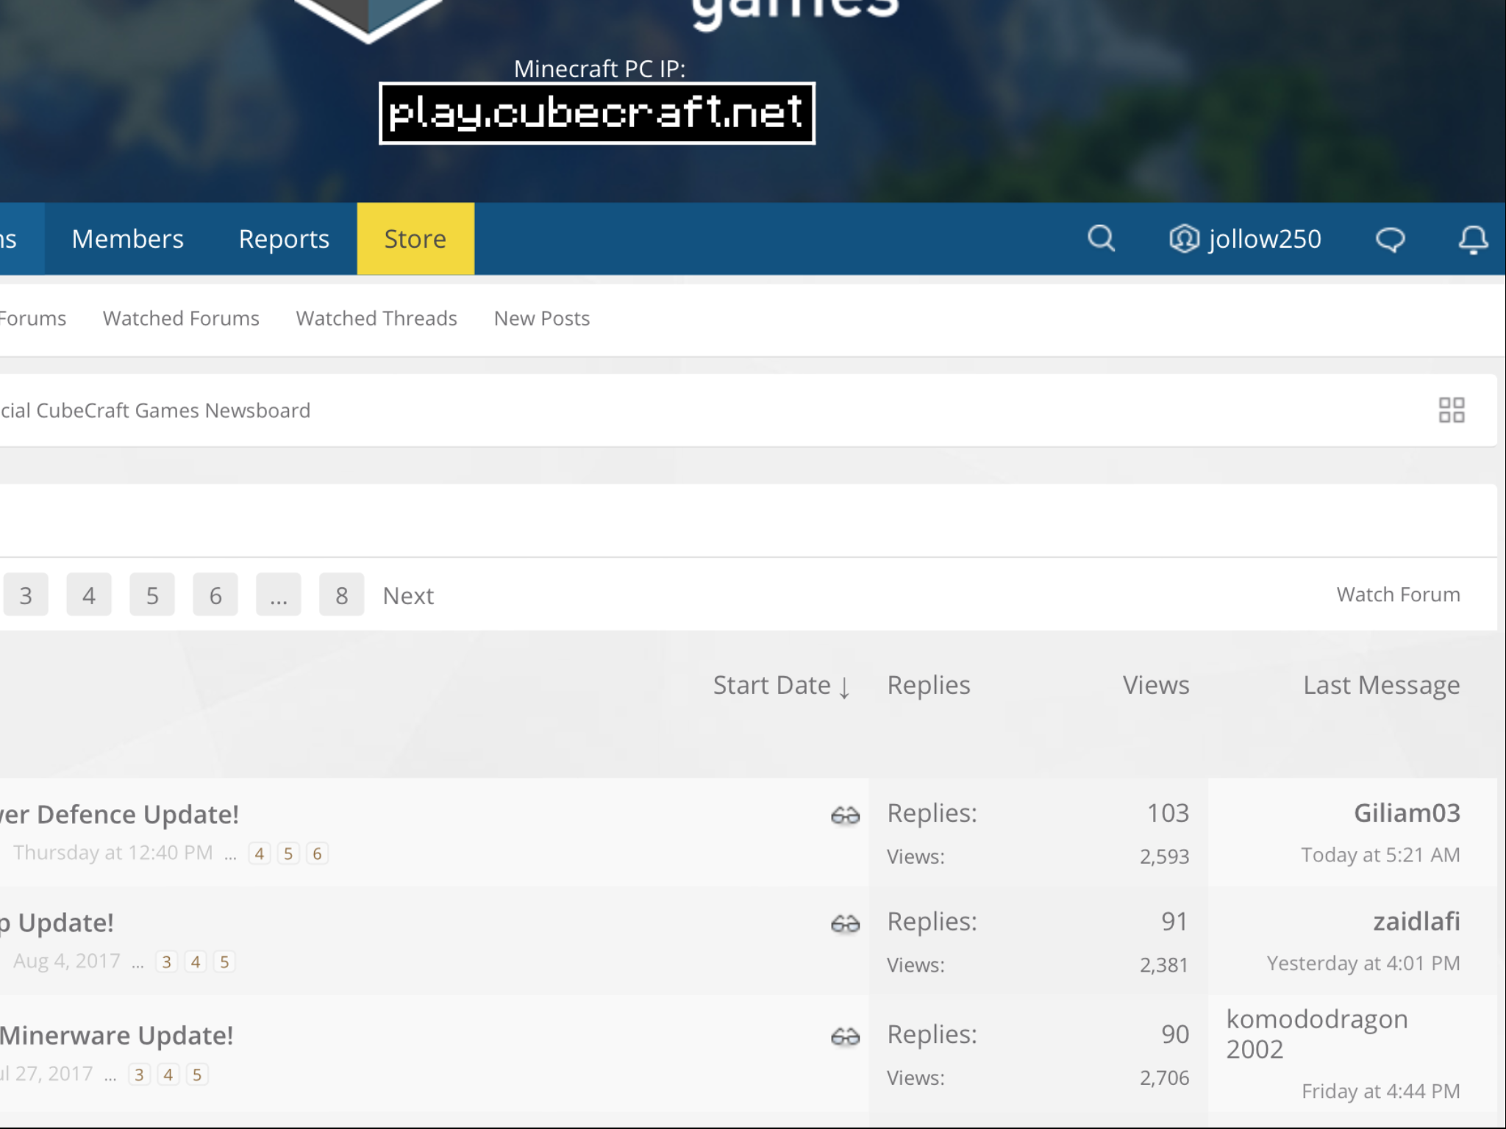
Task: Click Yesterday at 4:01 PM timestamp
Action: tap(1363, 963)
